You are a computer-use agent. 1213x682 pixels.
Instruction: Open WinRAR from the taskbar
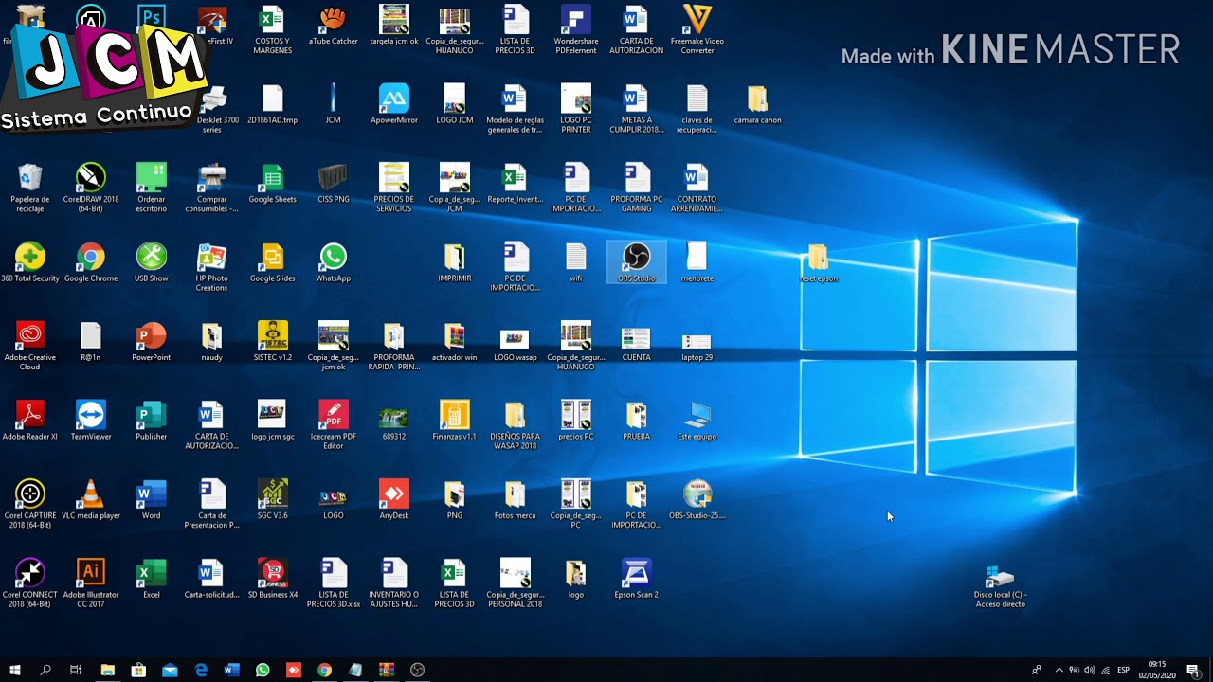pyautogui.click(x=386, y=670)
